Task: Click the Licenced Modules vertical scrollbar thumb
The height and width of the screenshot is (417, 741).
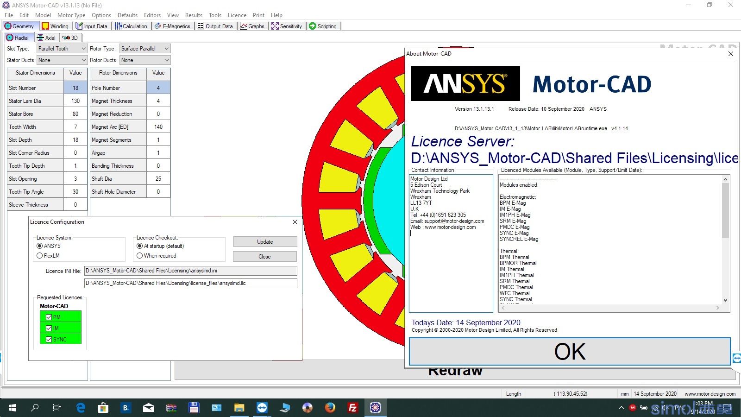Action: tap(725, 210)
